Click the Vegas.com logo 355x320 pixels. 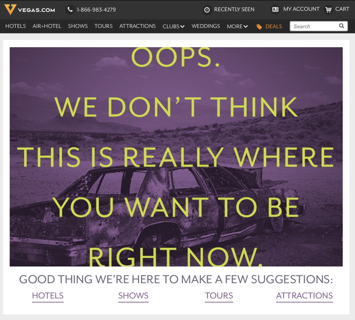pyautogui.click(x=30, y=10)
